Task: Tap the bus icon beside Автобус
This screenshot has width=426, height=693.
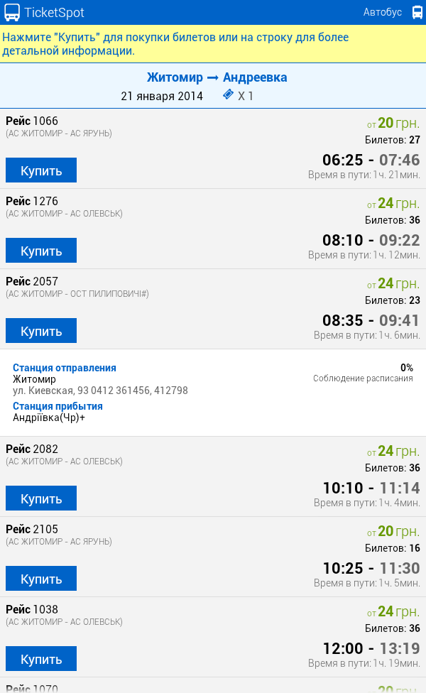Action: coord(417,12)
